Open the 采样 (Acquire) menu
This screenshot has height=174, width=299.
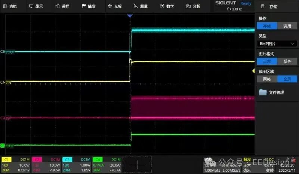tap(62, 6)
